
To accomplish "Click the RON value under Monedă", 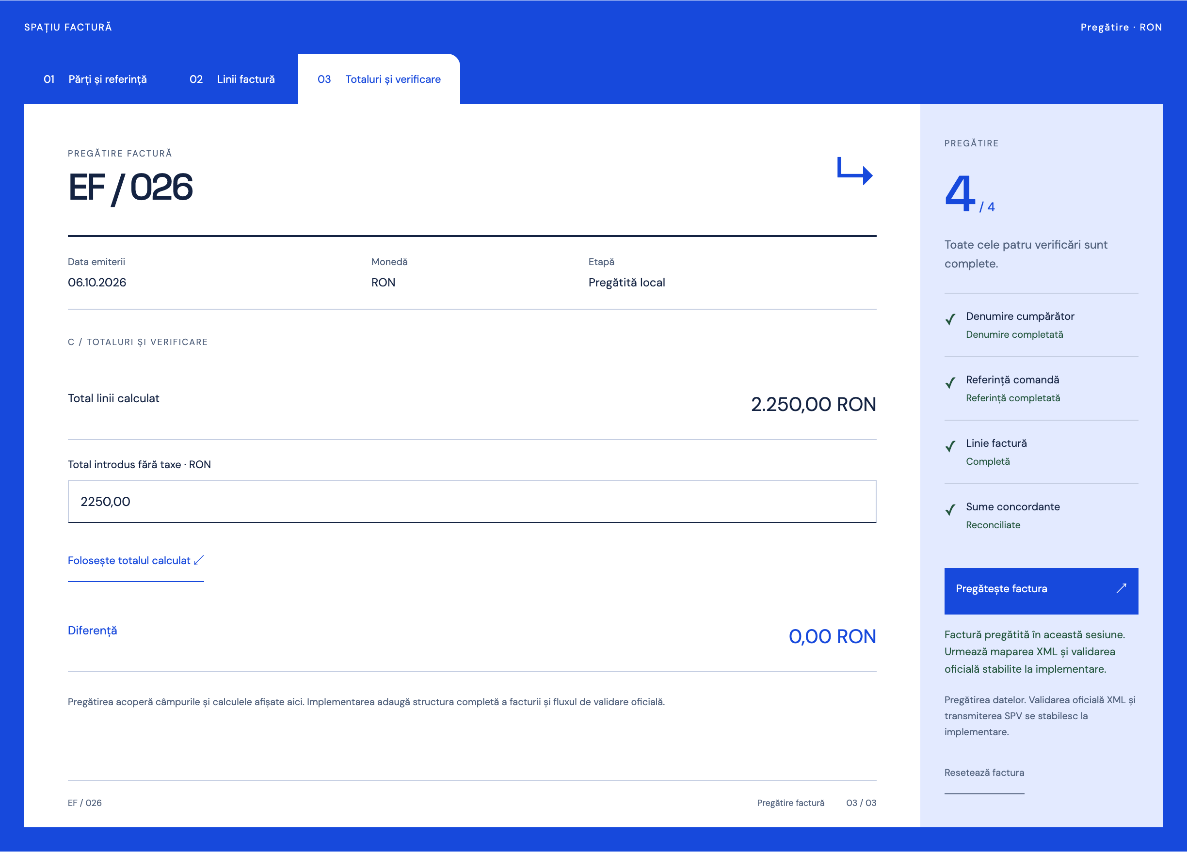I will [x=383, y=283].
